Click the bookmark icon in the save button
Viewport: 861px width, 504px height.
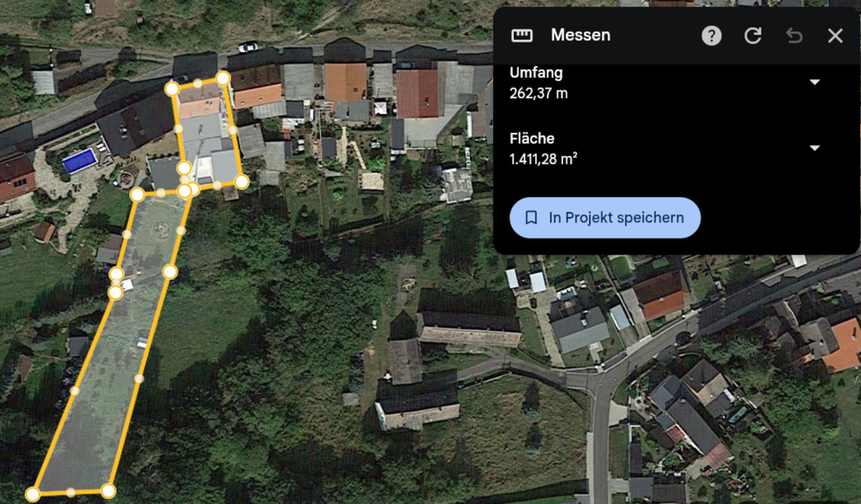click(531, 218)
